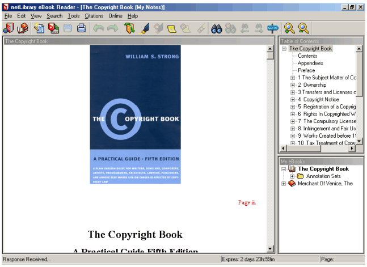Open the Citations menu
Image resolution: width=367 pixels, height=267 pixels.
pyautogui.click(x=94, y=16)
